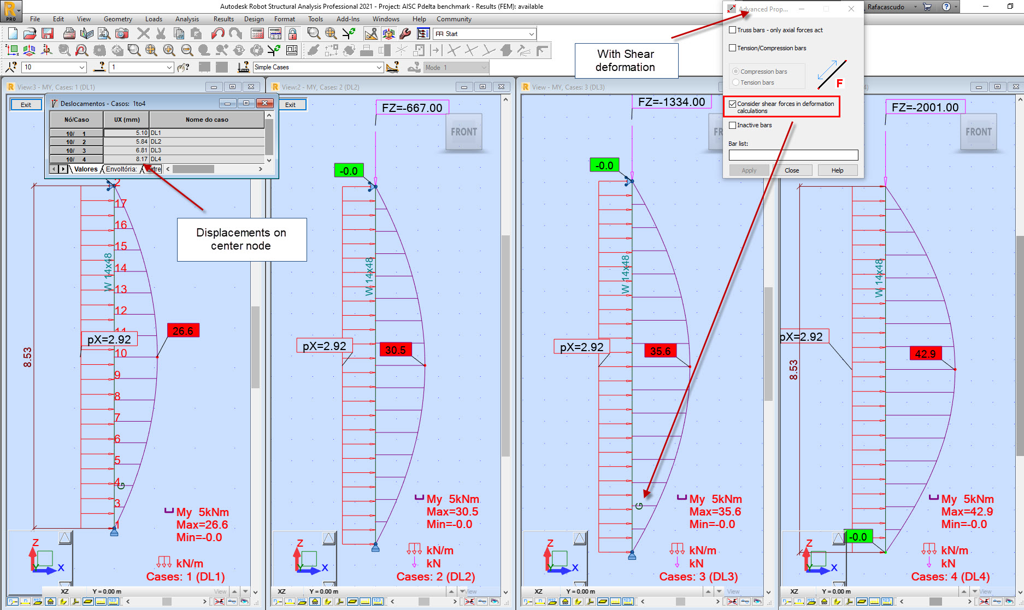Enable the Truss bars checkbox

(733, 30)
